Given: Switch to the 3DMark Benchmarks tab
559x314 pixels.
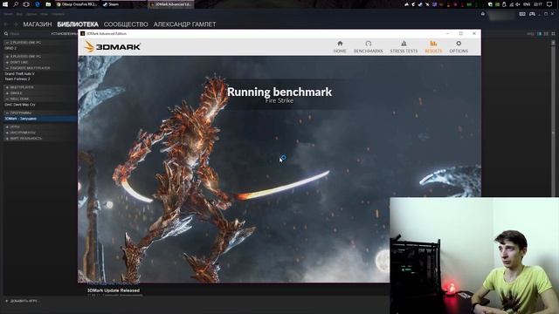Looking at the screenshot, I should 369,46.
